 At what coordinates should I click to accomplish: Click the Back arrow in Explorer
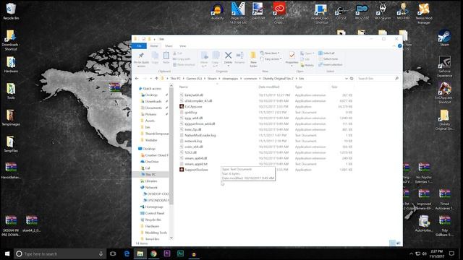click(137, 79)
